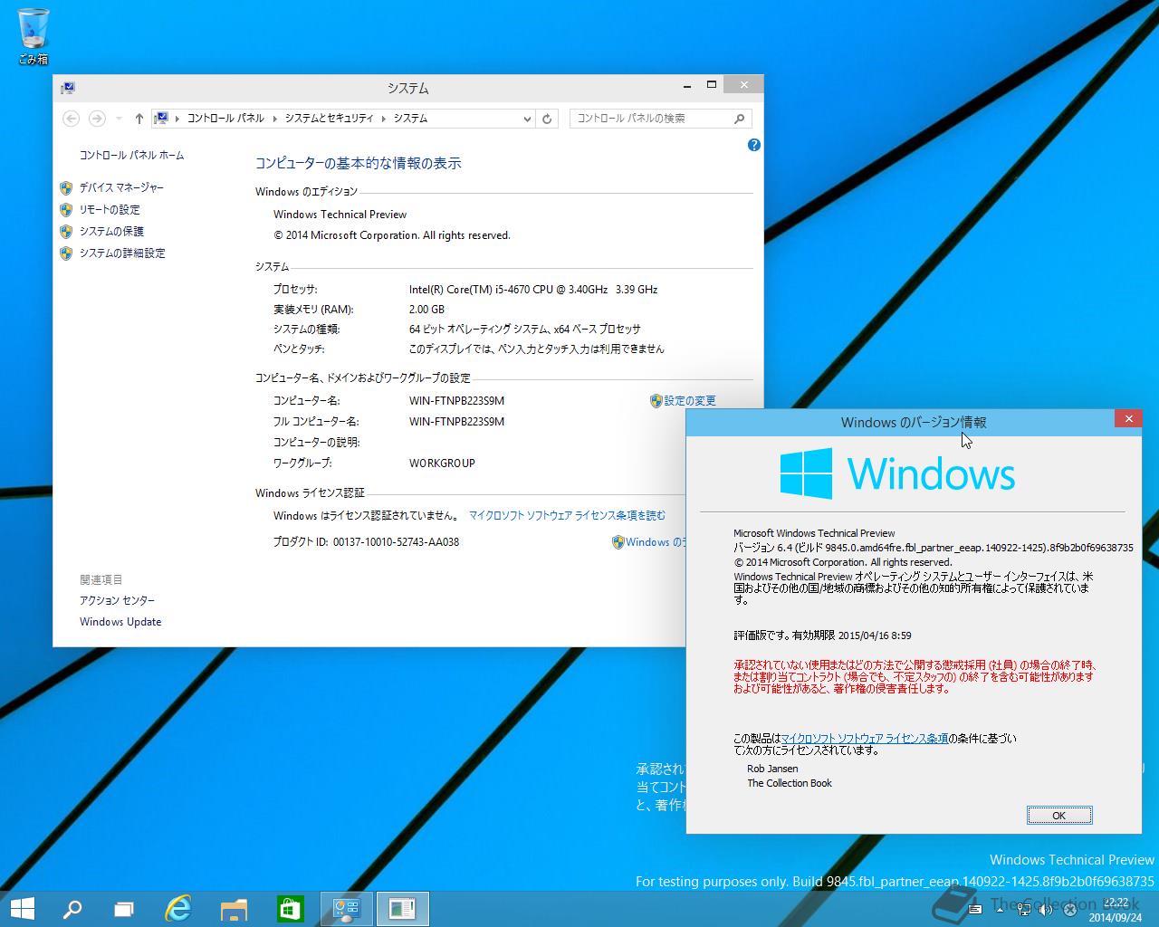Go forward in the System window
1159x927 pixels.
point(97,119)
